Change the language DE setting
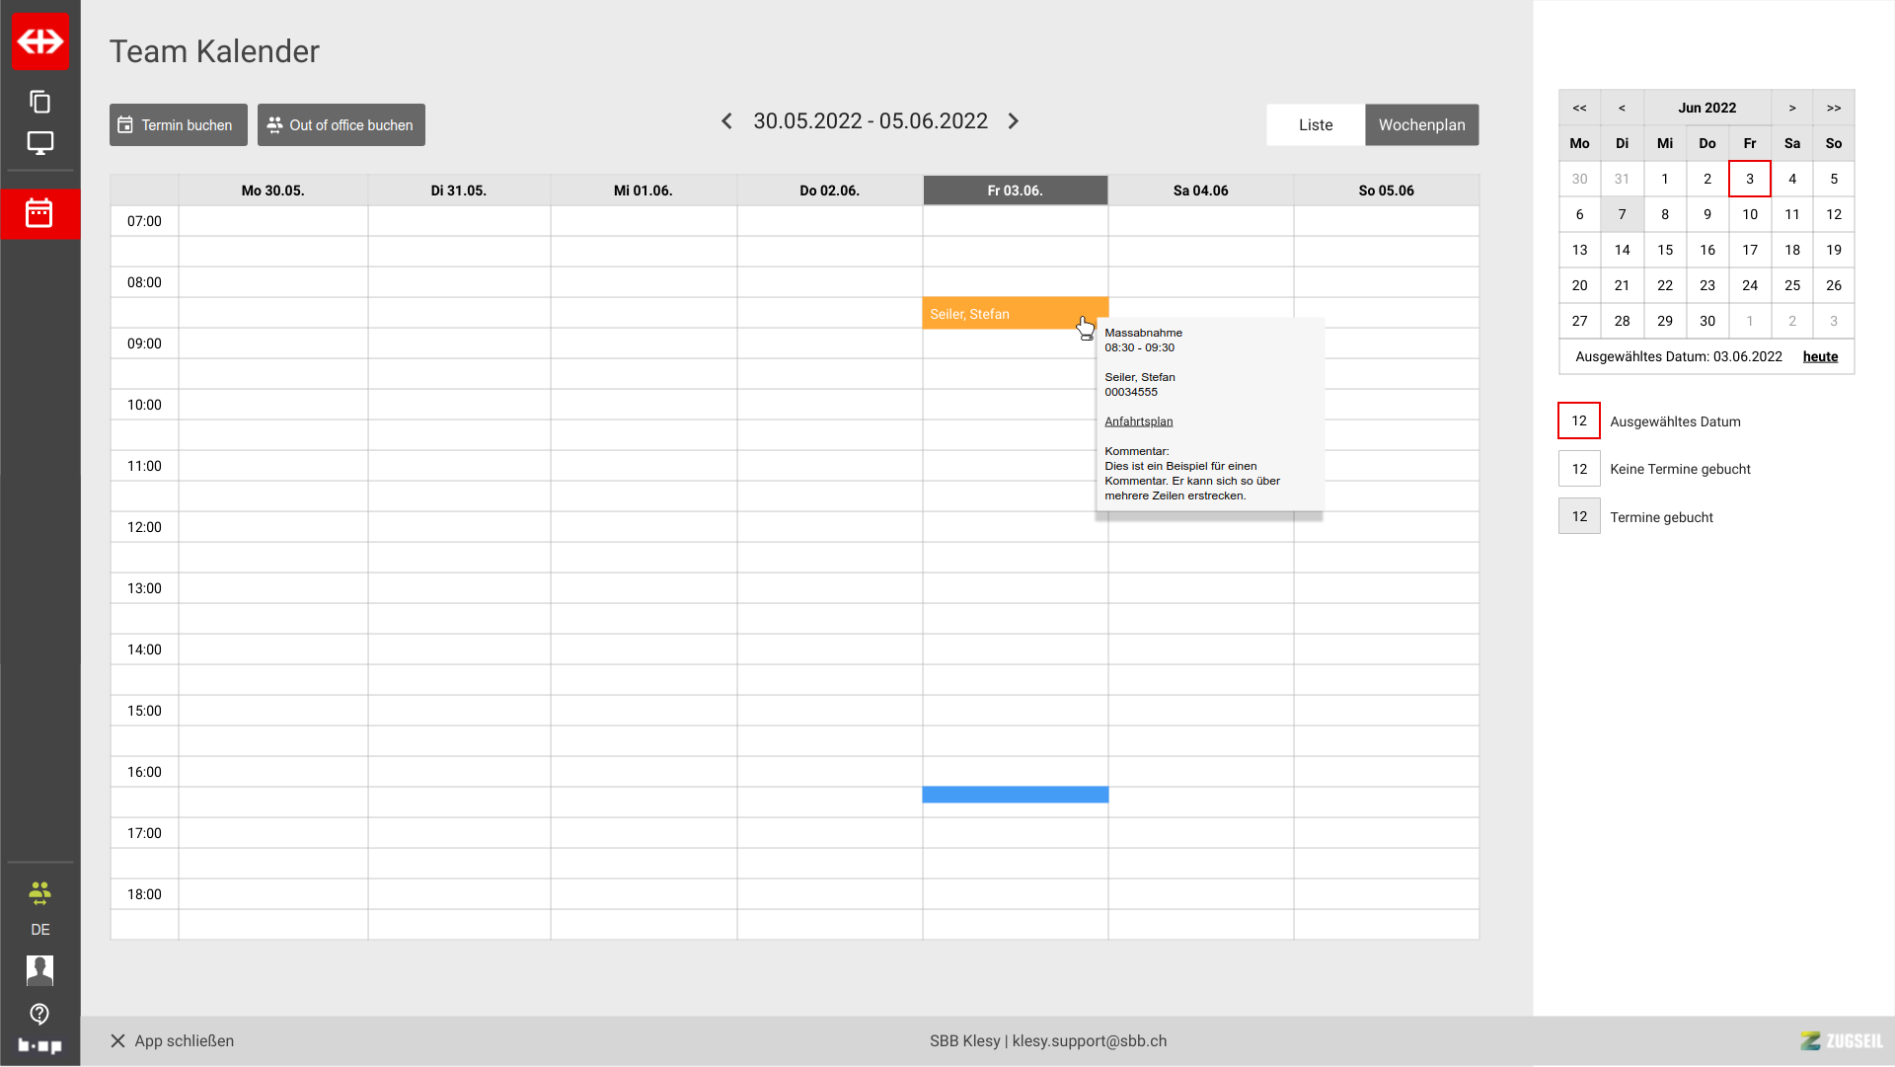 (39, 930)
